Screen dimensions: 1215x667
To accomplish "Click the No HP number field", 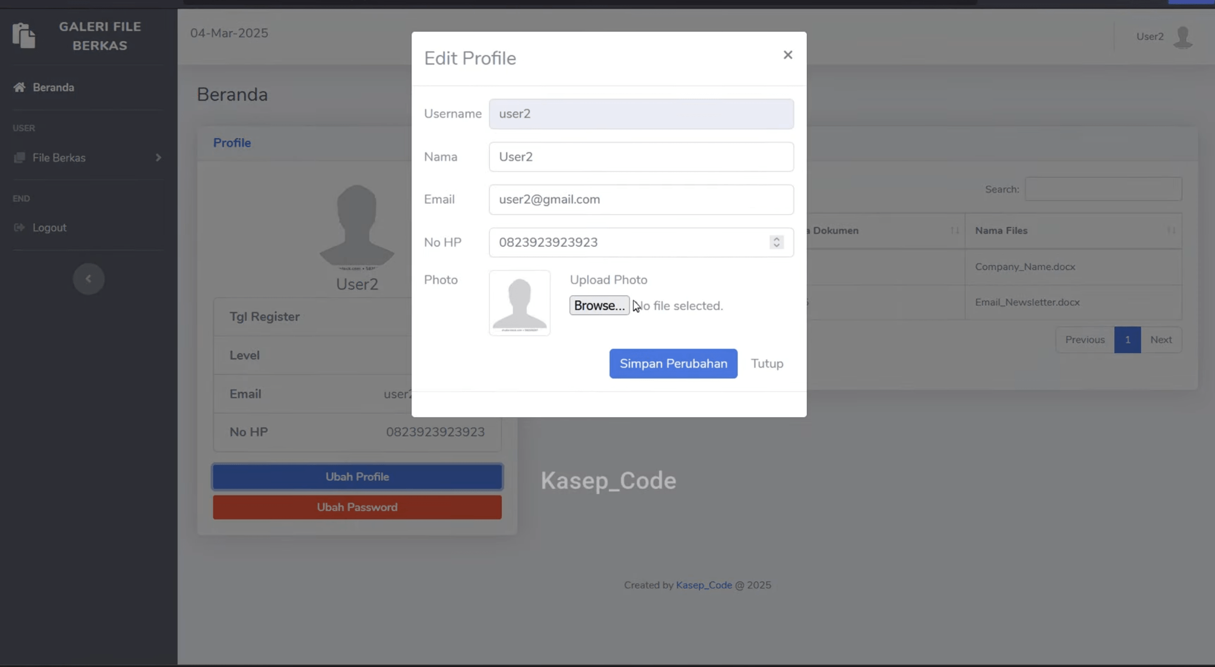I will click(641, 242).
